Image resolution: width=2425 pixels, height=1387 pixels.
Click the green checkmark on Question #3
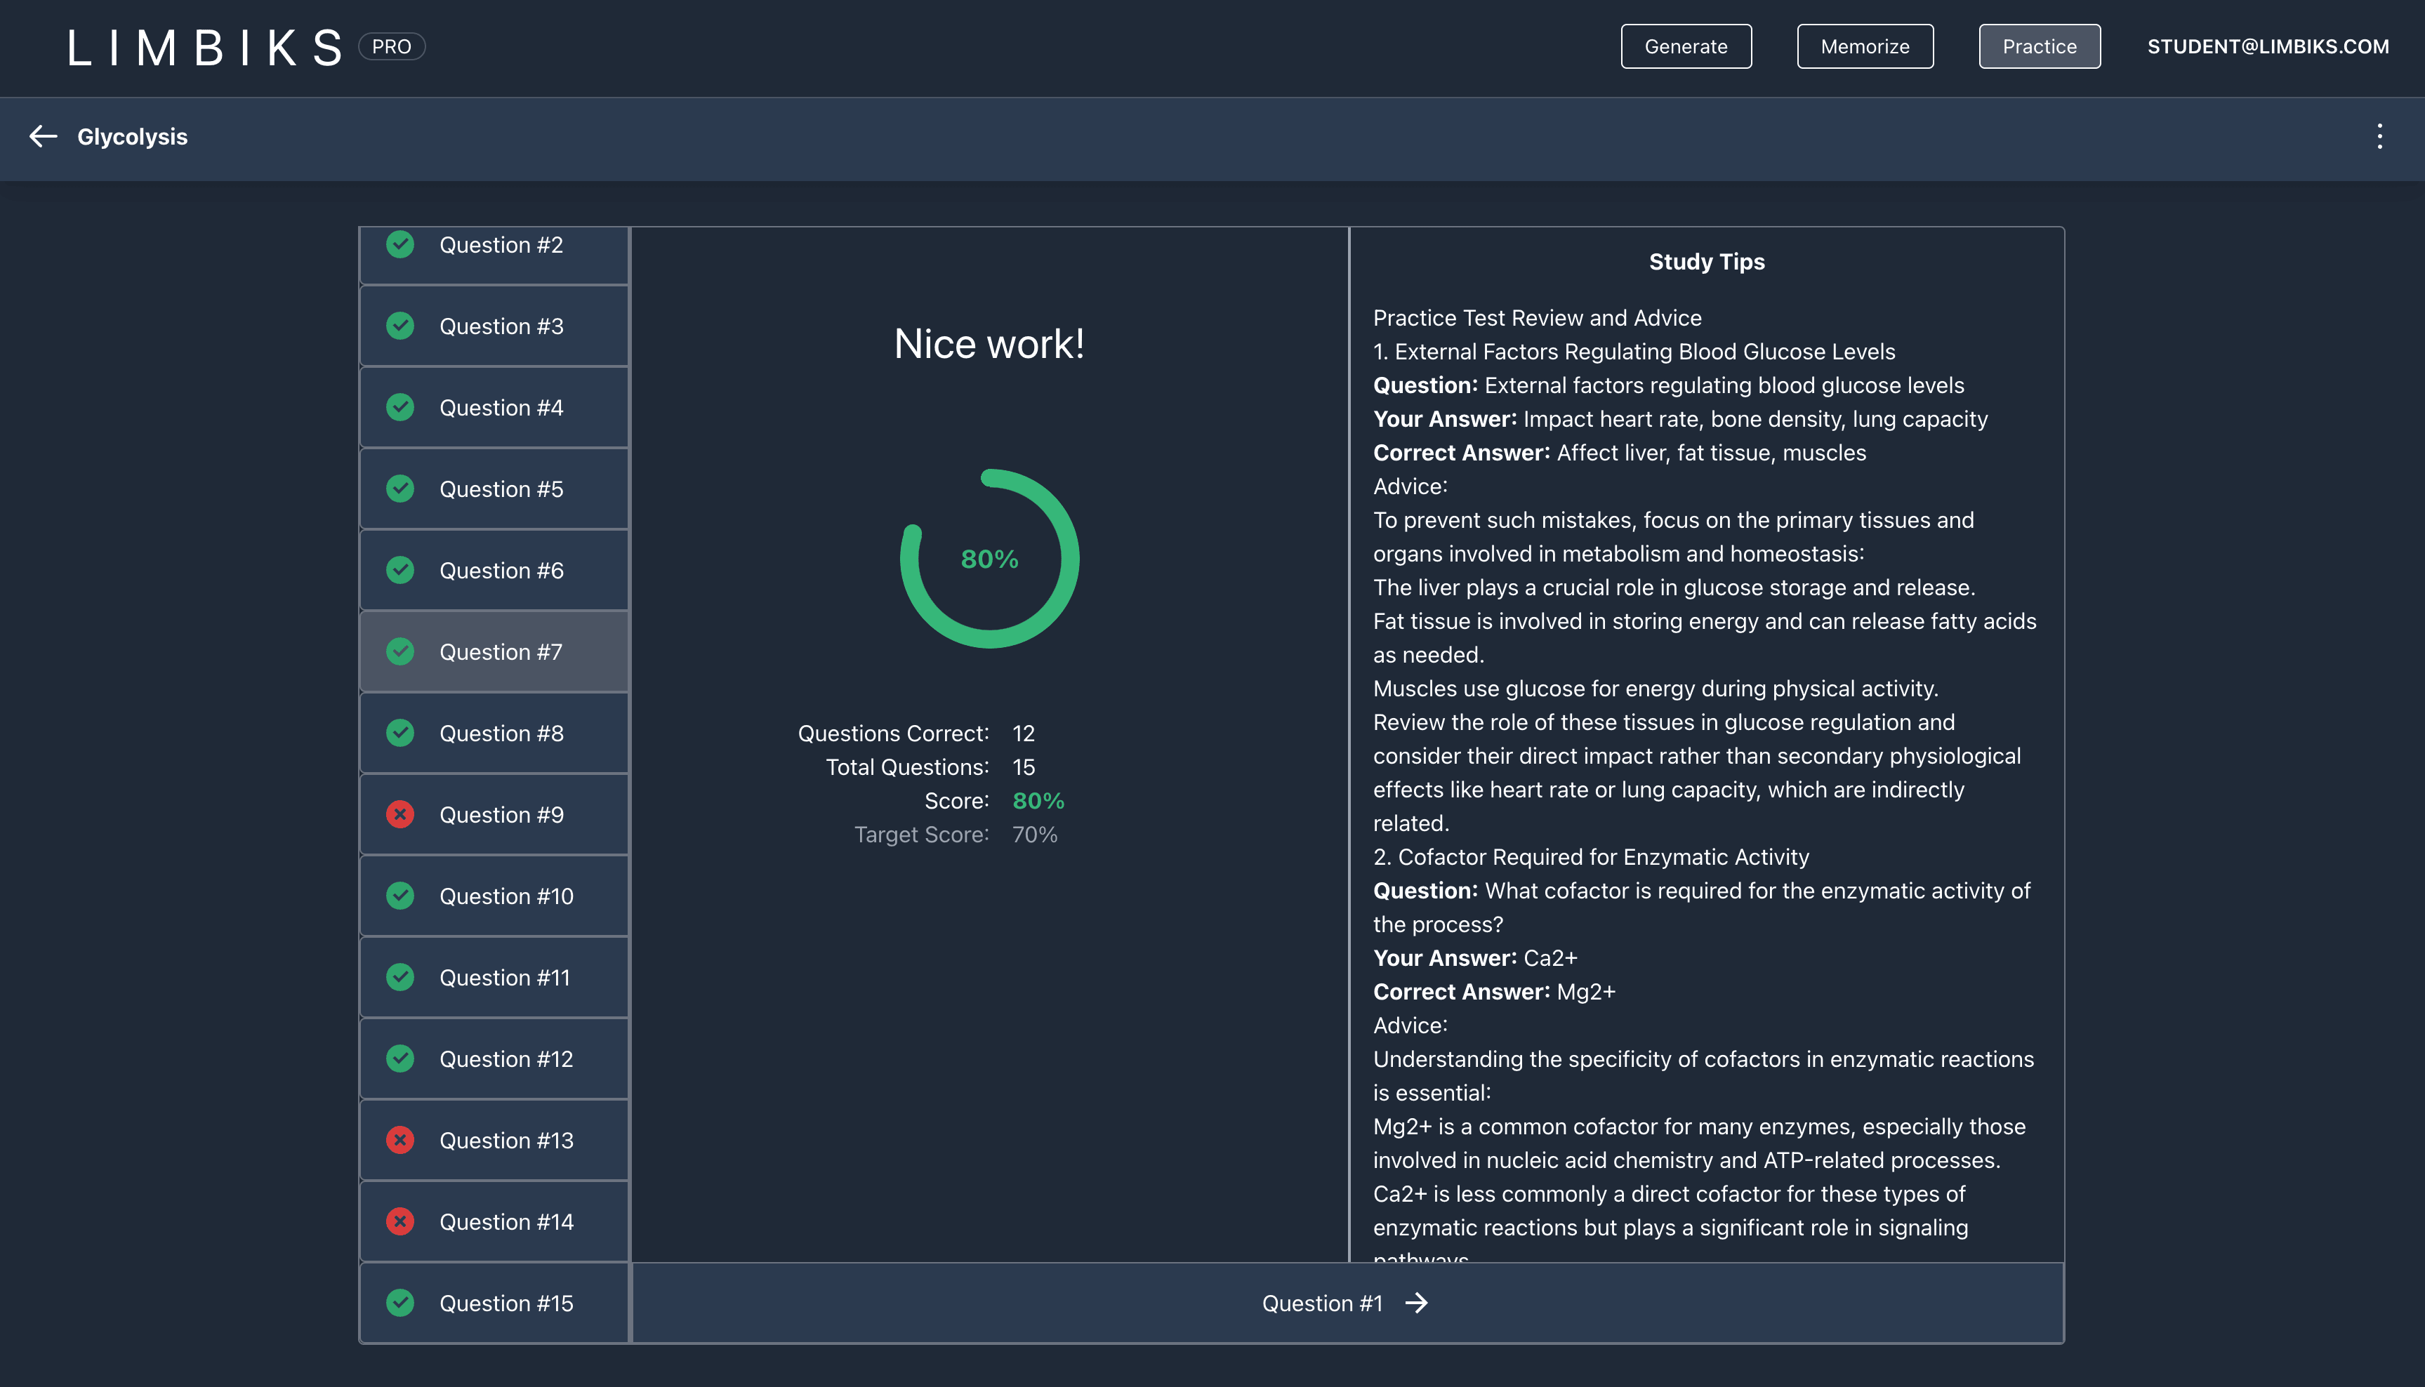coord(400,326)
